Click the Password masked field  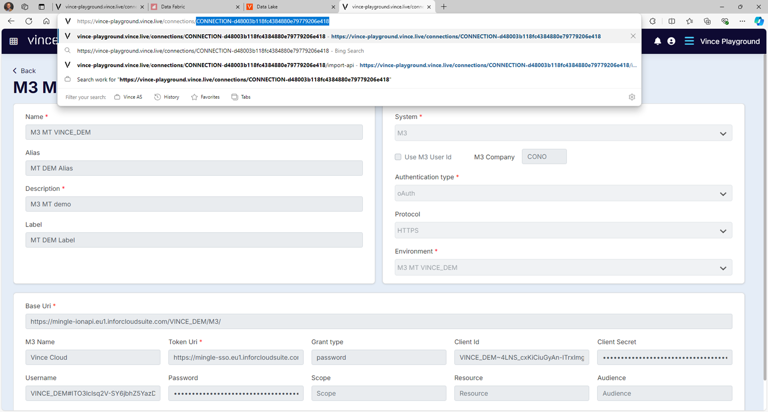[236, 393]
